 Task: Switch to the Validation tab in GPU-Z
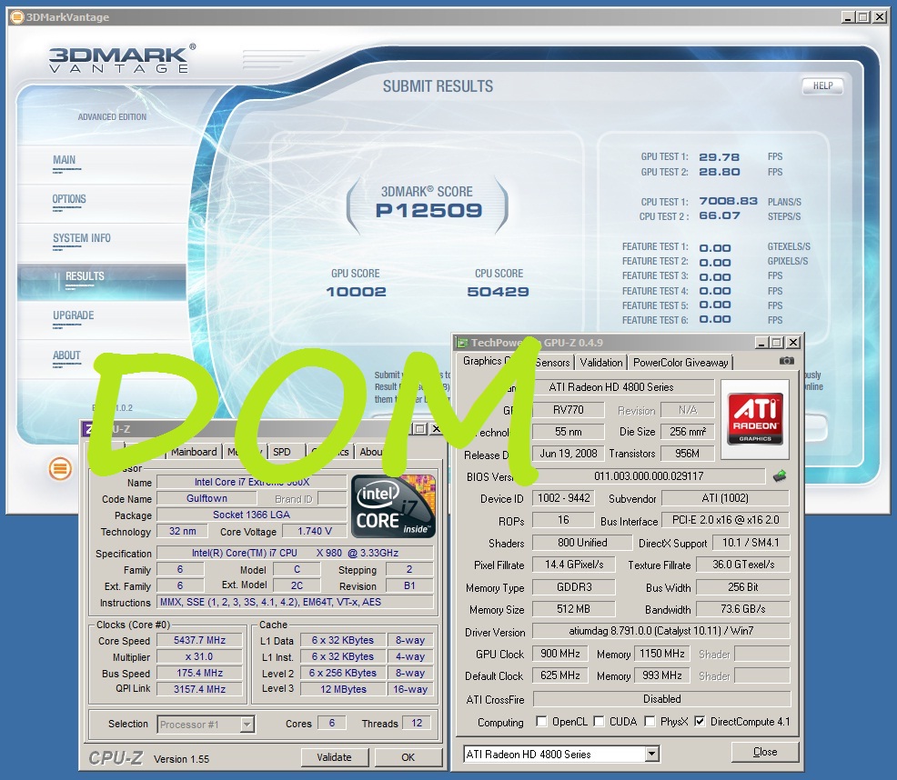(x=601, y=362)
